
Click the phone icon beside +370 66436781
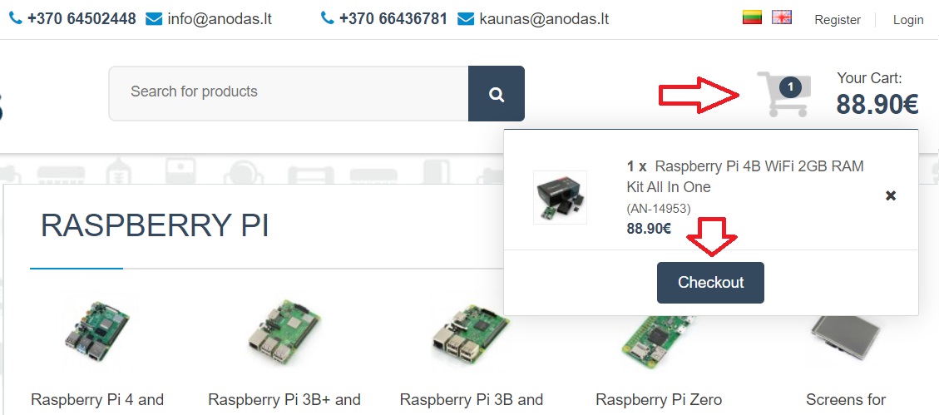coord(327,18)
